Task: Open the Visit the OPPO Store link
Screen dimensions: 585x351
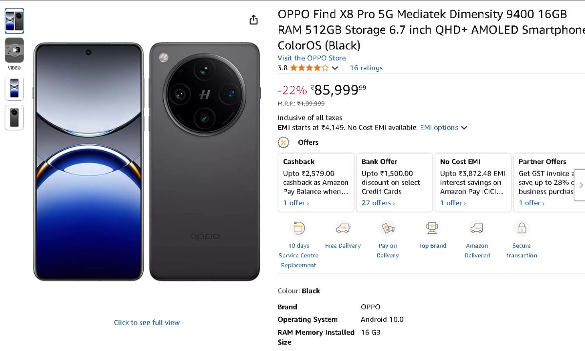Action: pyautogui.click(x=312, y=58)
